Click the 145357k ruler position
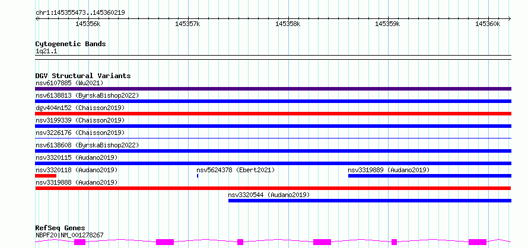Image resolution: width=528 pixels, height=248 pixels. click(188, 24)
